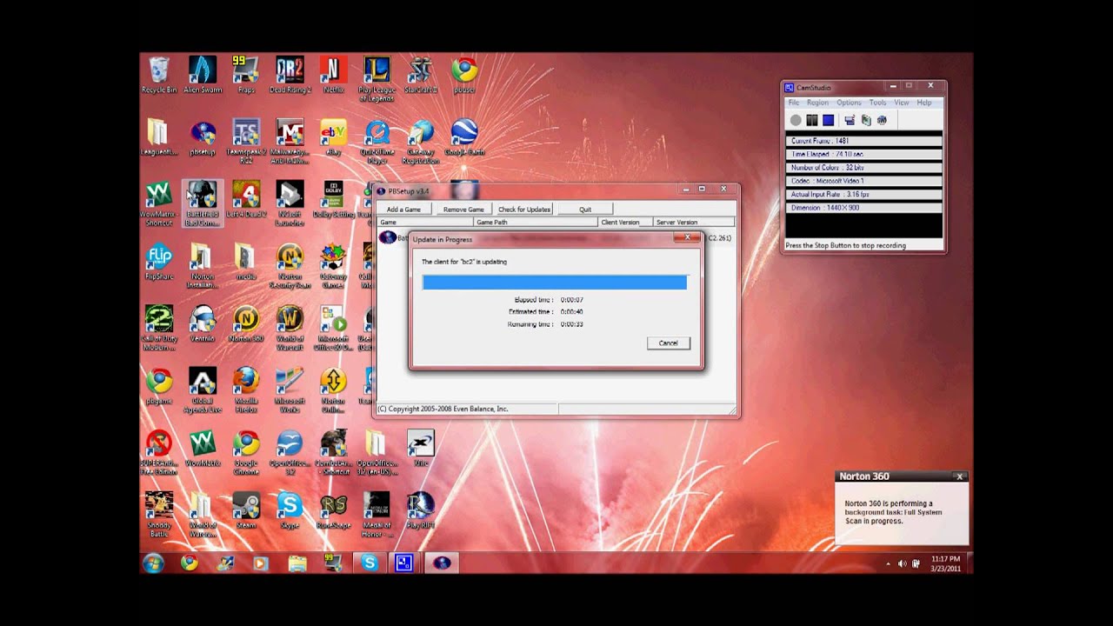Select the Teamspeak 2 RC2 desktop icon
The height and width of the screenshot is (626, 1113).
246,142
